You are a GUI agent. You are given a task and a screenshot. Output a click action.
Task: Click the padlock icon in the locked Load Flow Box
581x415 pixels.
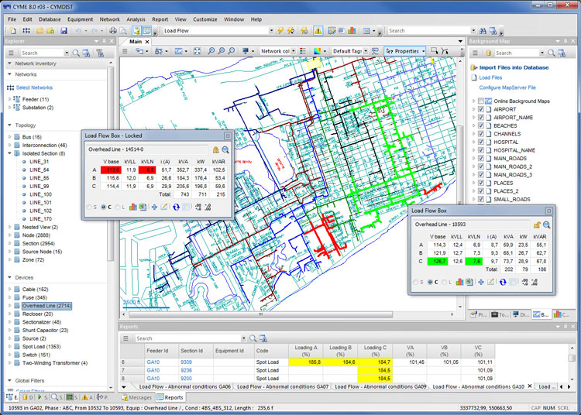point(216,149)
